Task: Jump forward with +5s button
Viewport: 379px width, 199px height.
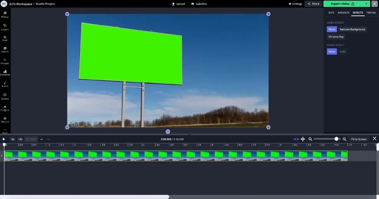Action: (20, 139)
